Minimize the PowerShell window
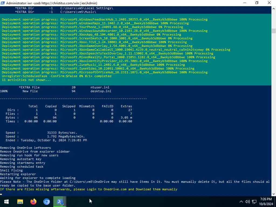 (245, 3)
